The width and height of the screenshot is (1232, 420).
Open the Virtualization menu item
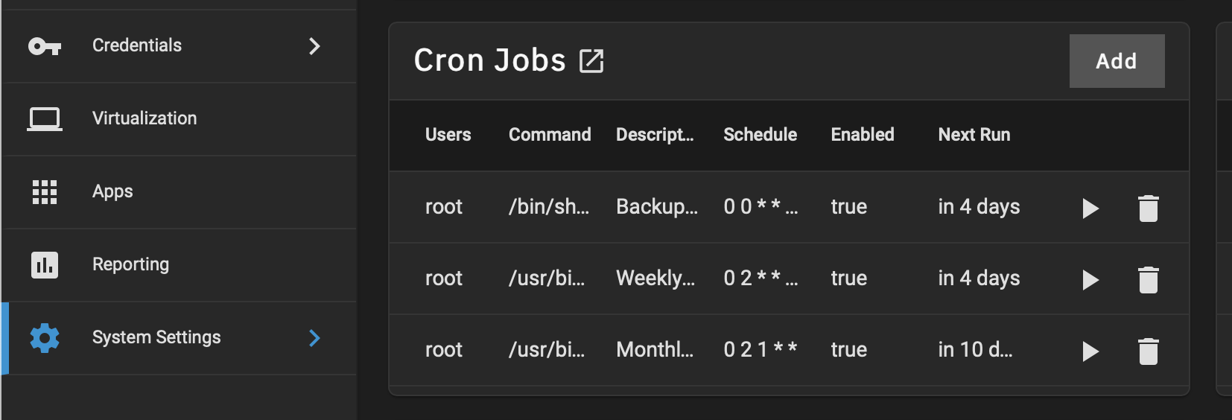tap(179, 119)
